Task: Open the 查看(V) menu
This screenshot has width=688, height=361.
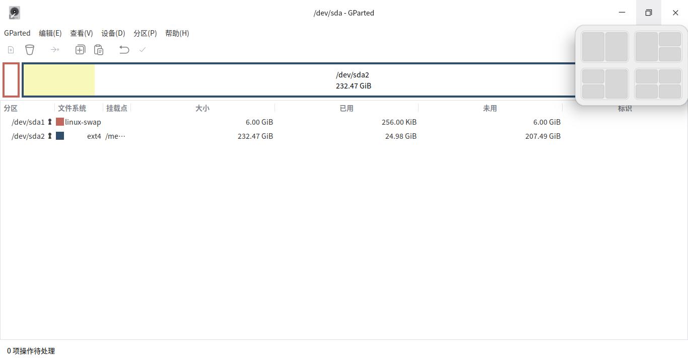Action: pos(81,33)
